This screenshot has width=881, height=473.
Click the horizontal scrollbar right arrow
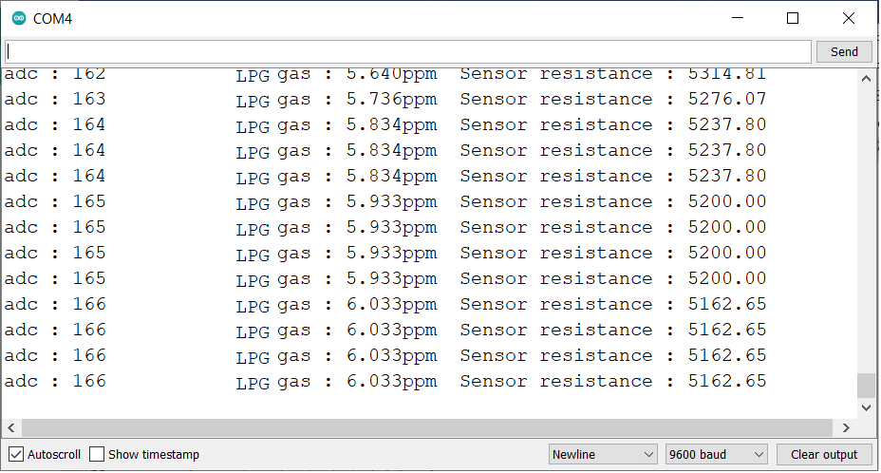(x=846, y=428)
